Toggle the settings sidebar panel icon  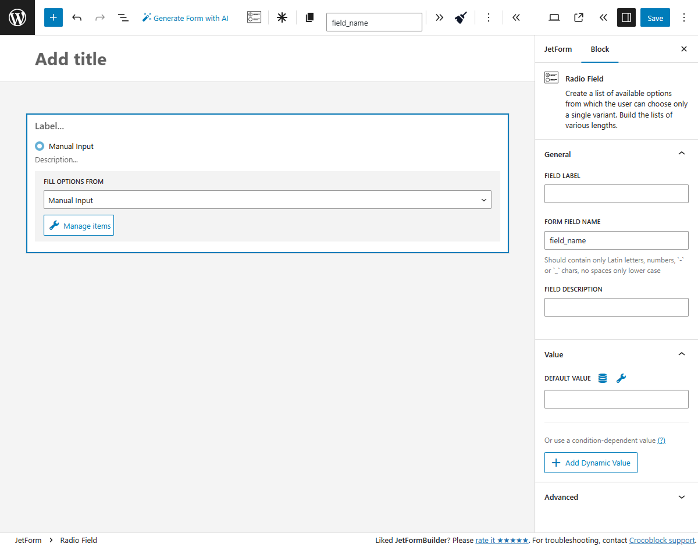tap(626, 17)
